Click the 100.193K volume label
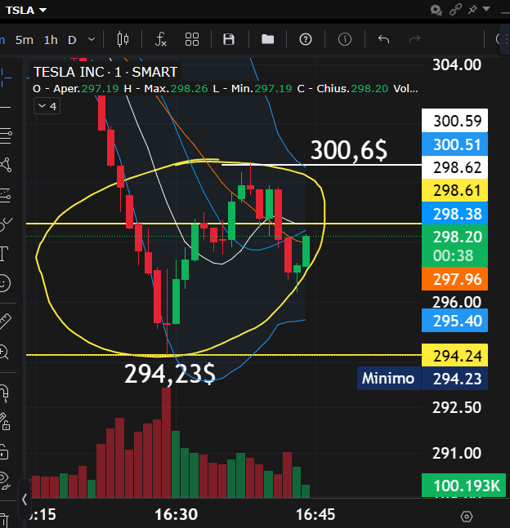 [x=463, y=486]
